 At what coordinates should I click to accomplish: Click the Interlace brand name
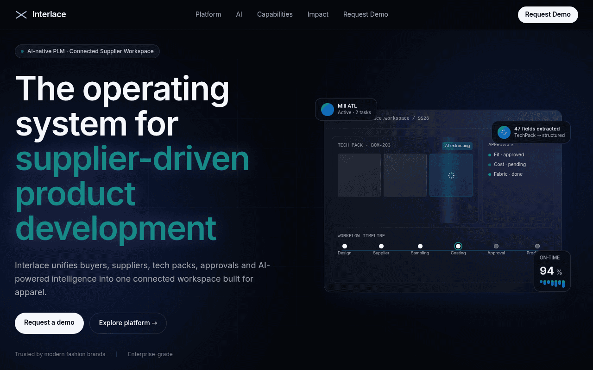tap(49, 15)
